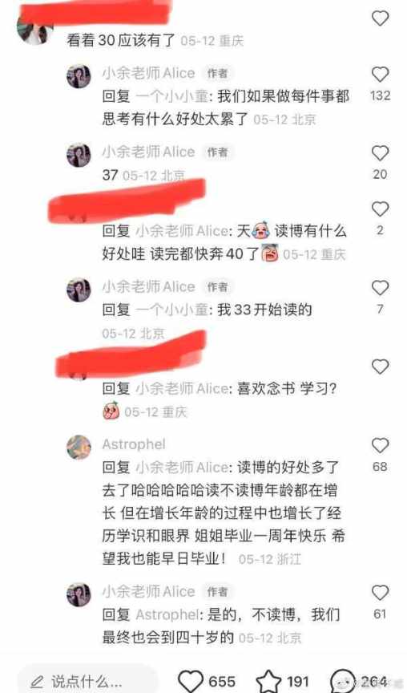Favorite the post with the 191 star icon
Image resolution: width=407 pixels, height=693 pixels.
[x=268, y=681]
